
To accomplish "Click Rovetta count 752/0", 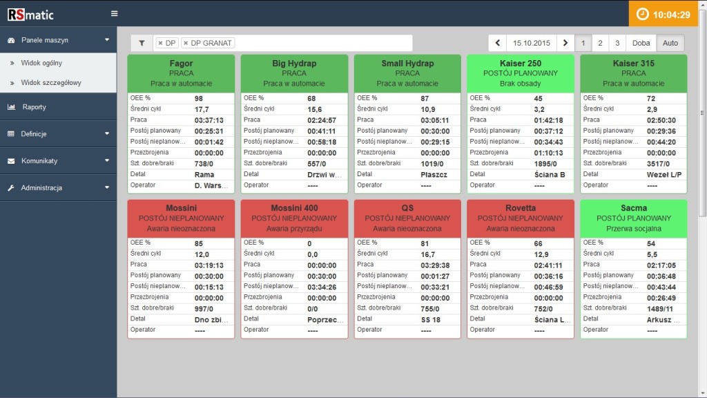I will tap(543, 309).
